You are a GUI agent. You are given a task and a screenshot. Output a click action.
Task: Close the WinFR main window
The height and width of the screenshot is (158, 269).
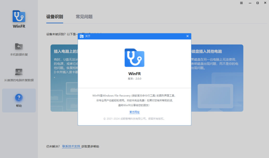pyautogui.click(x=265, y=3)
